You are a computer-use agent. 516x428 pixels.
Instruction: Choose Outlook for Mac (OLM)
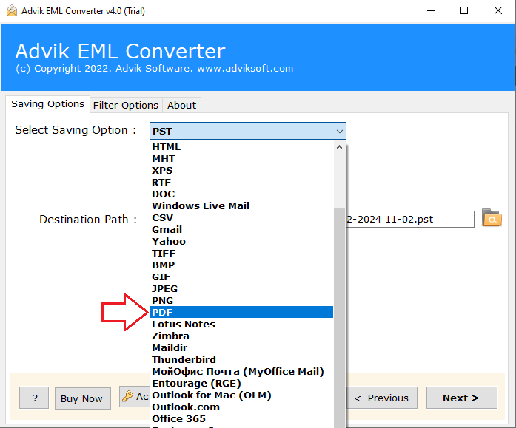coord(241,395)
